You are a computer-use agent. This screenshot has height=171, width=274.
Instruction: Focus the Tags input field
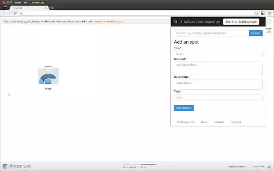click(x=218, y=97)
